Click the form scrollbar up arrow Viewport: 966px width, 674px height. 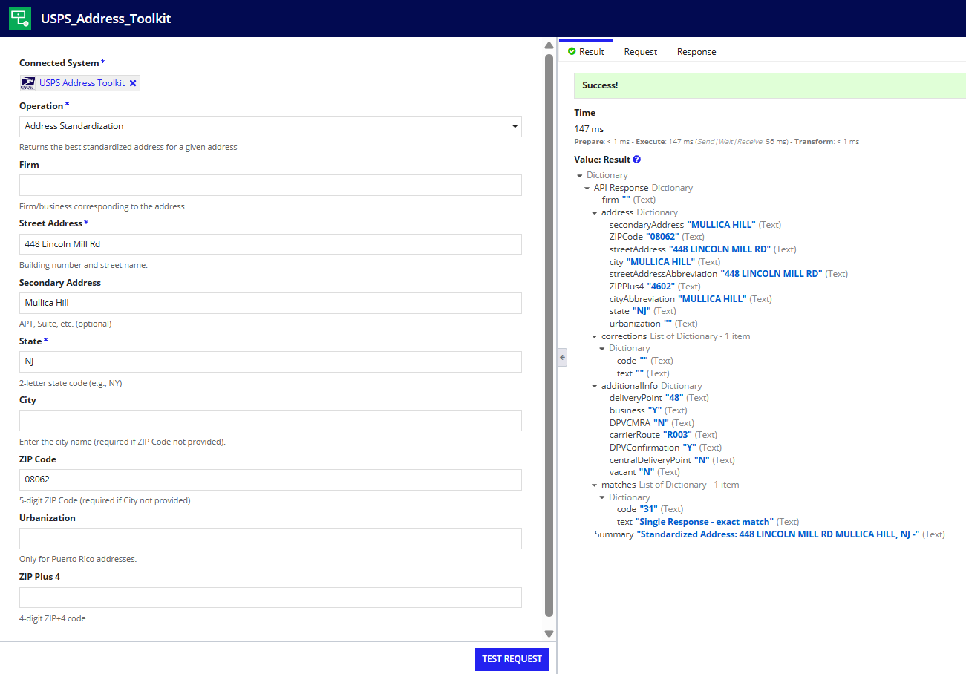coord(549,45)
